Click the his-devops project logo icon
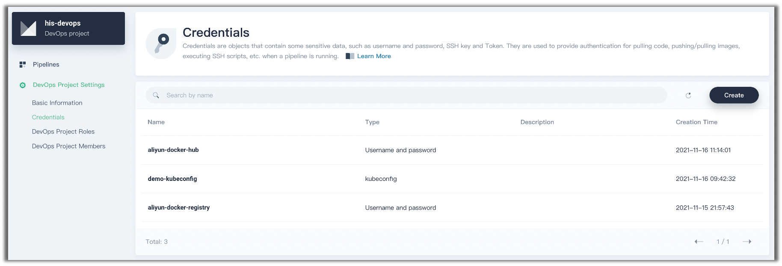The image size is (782, 266). [x=29, y=28]
